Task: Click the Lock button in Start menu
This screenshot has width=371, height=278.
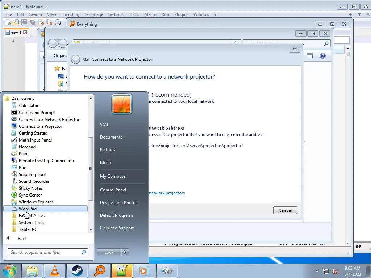Action: pos(109,252)
